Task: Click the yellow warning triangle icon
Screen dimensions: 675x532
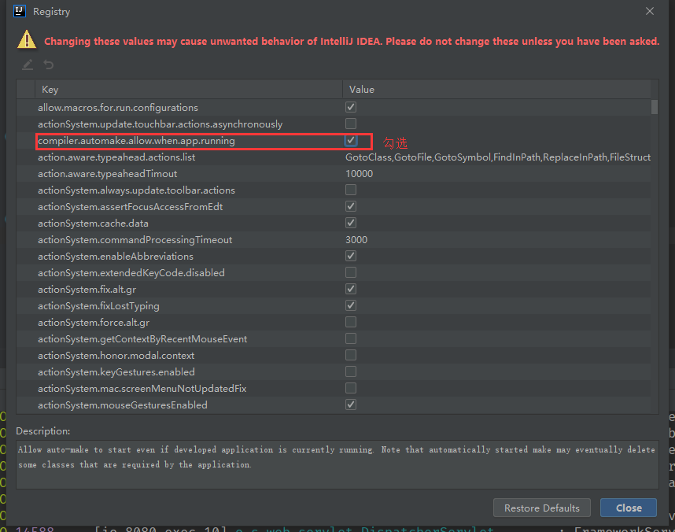Action: pyautogui.click(x=27, y=39)
